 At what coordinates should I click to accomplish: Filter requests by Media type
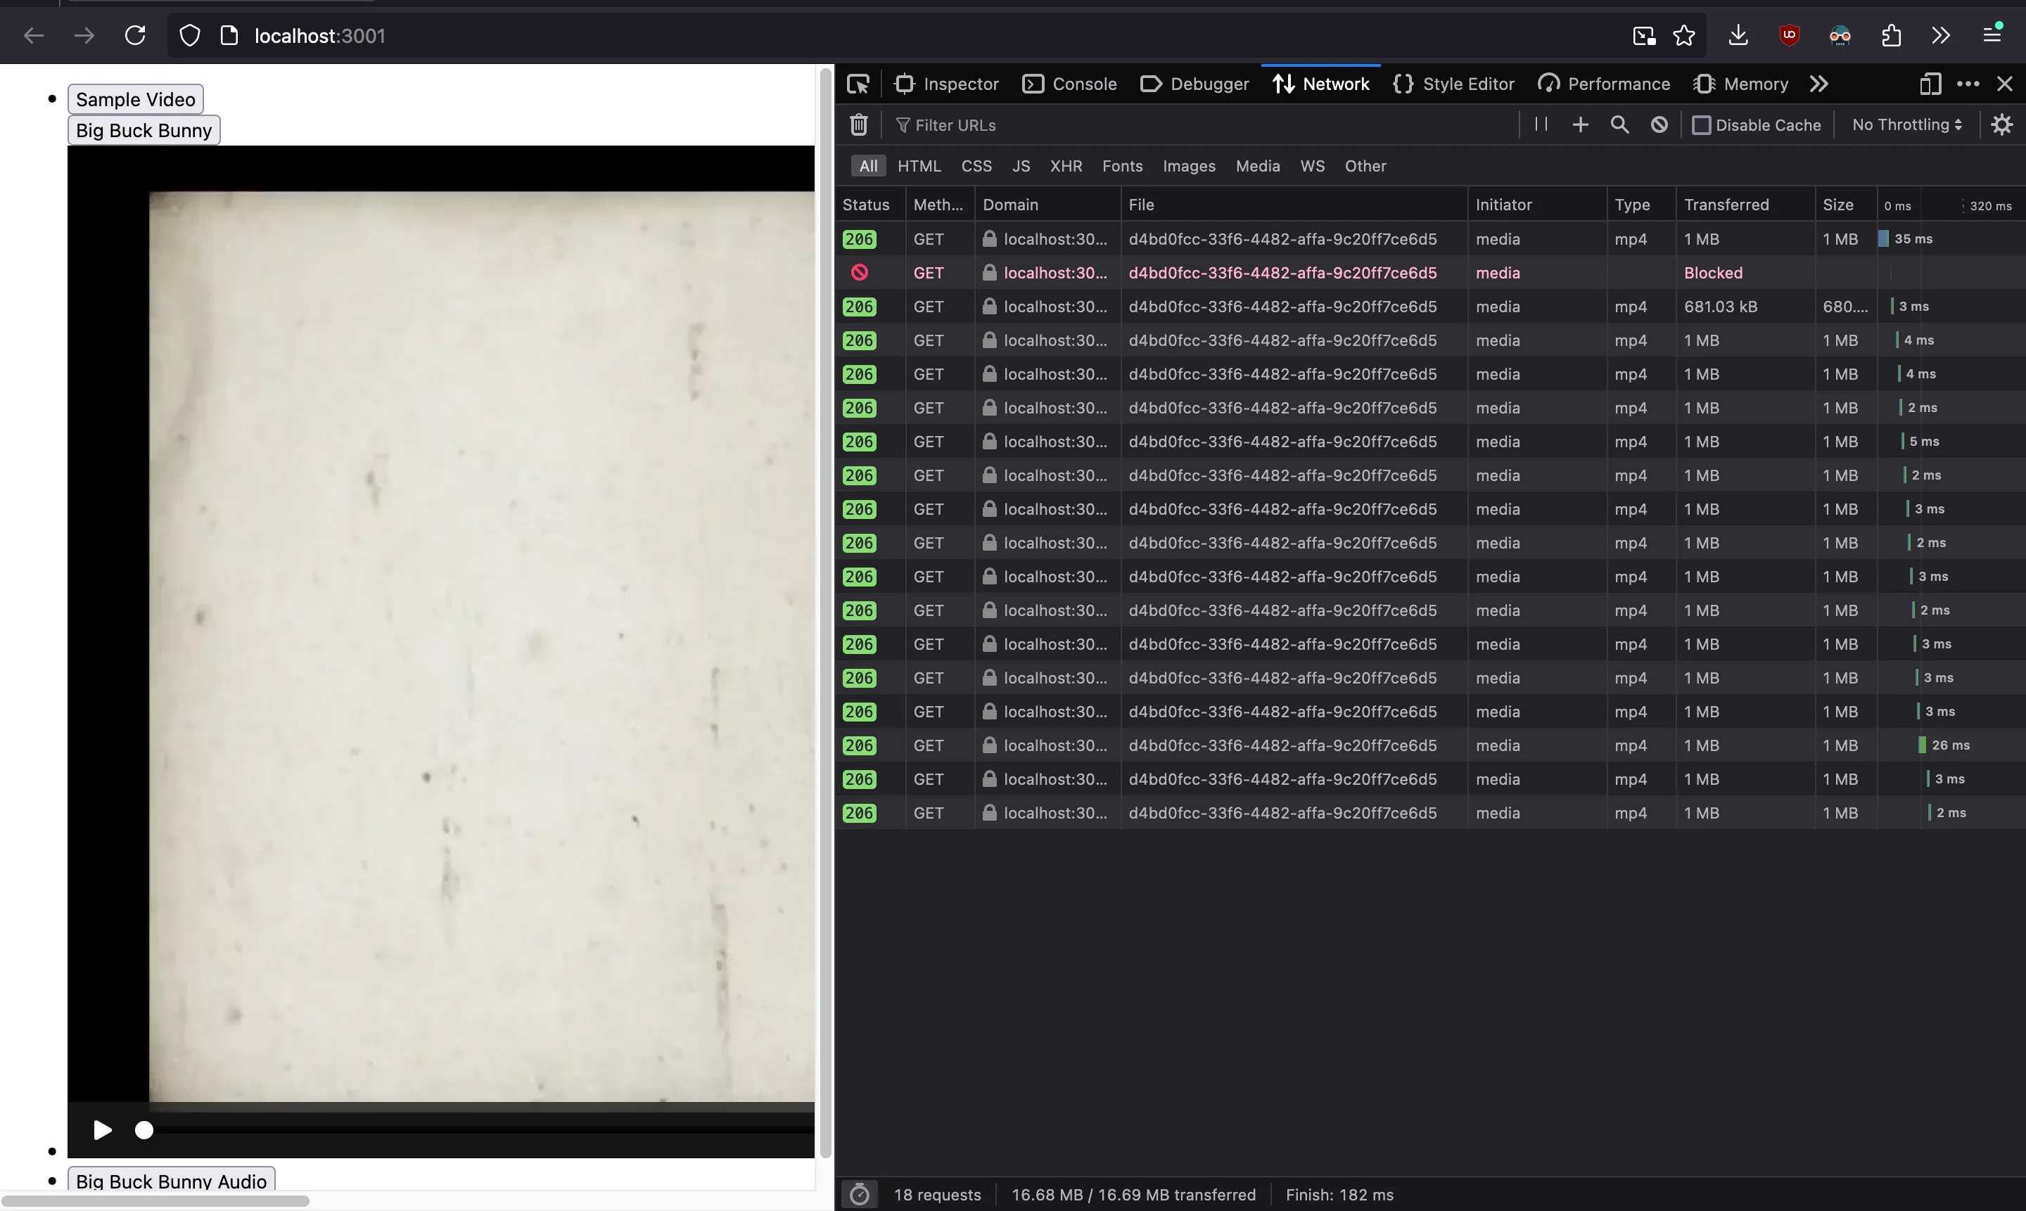click(x=1257, y=167)
